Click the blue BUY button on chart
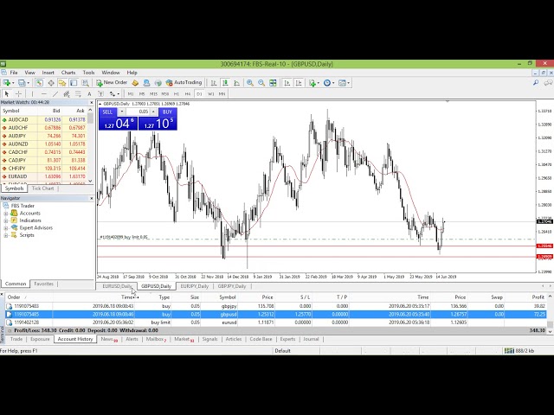This screenshot has height=415, width=554. click(x=167, y=112)
